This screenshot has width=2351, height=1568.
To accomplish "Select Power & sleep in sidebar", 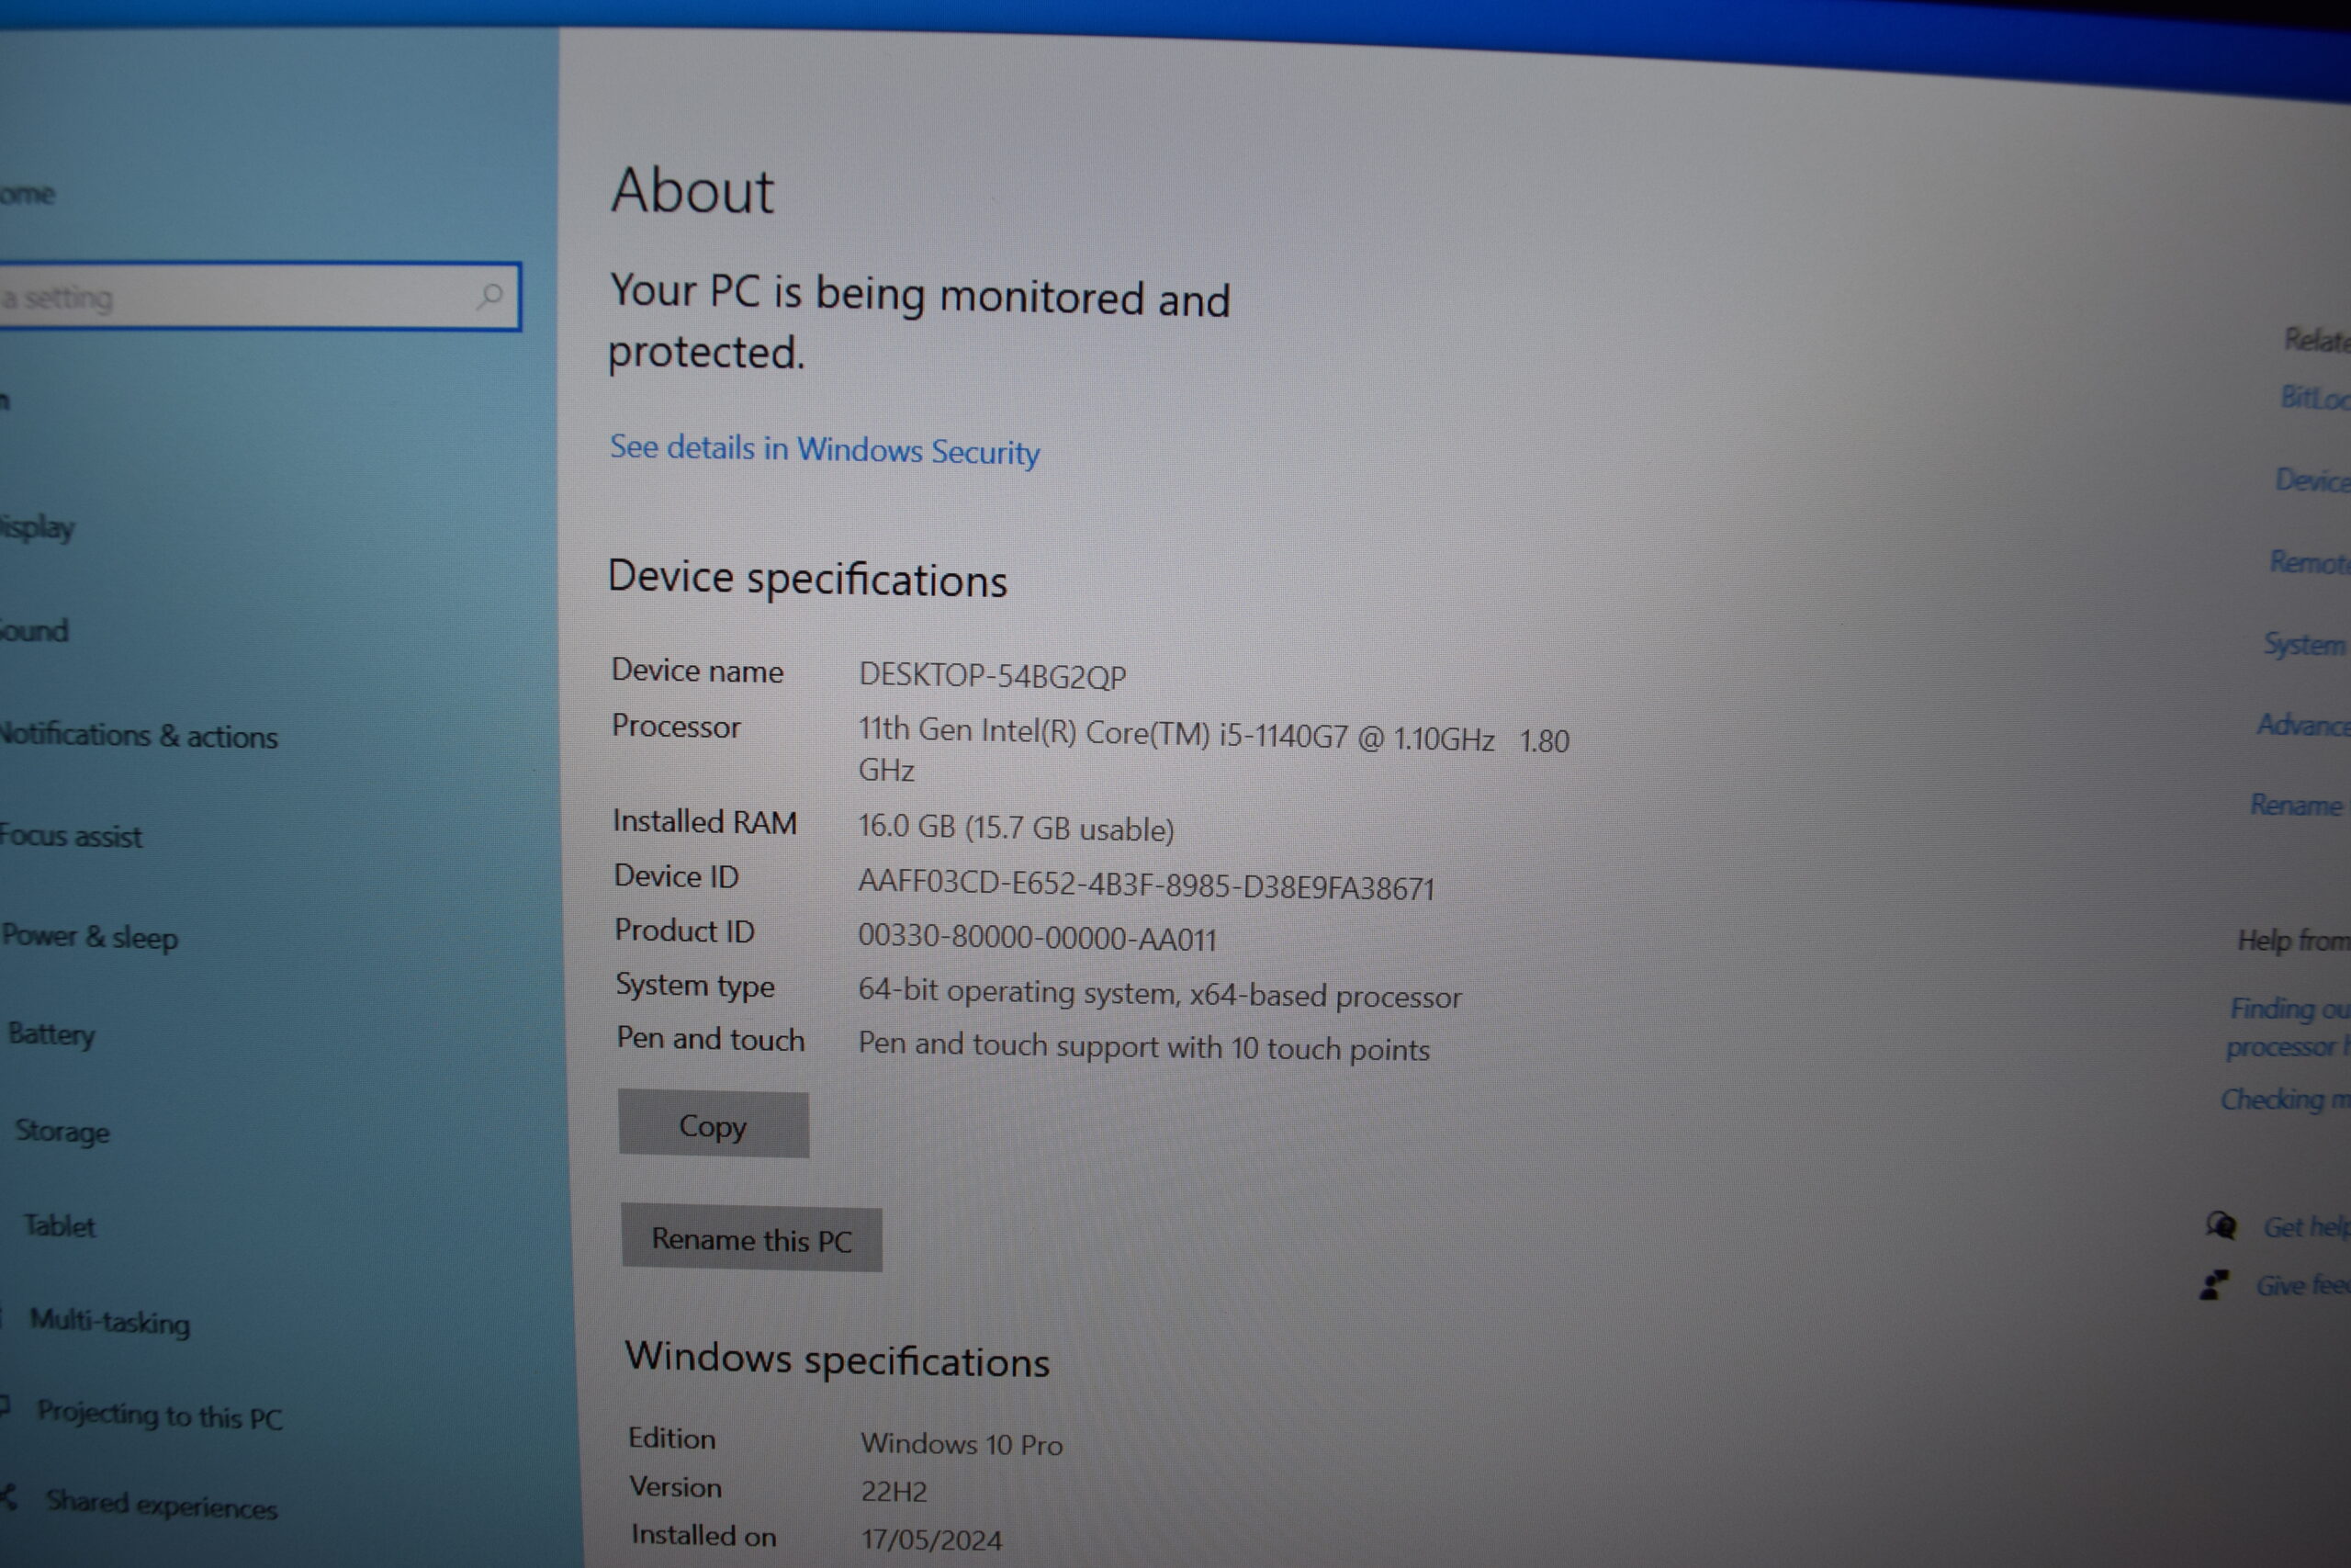I will (90, 937).
